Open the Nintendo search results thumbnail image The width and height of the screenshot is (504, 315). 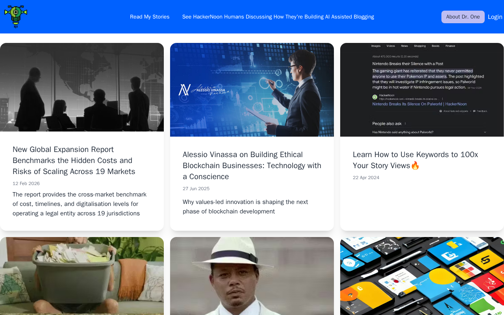click(422, 90)
